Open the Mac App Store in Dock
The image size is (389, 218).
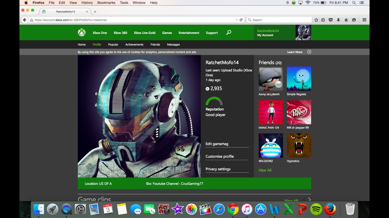(x=261, y=209)
